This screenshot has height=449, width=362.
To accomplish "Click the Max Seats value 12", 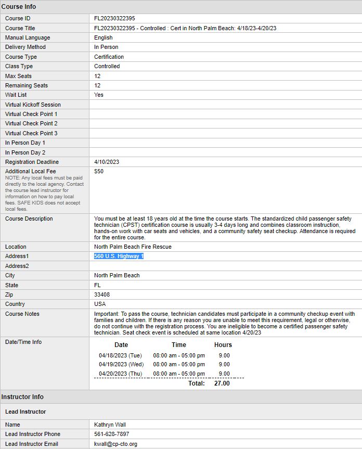I will 97,76.
